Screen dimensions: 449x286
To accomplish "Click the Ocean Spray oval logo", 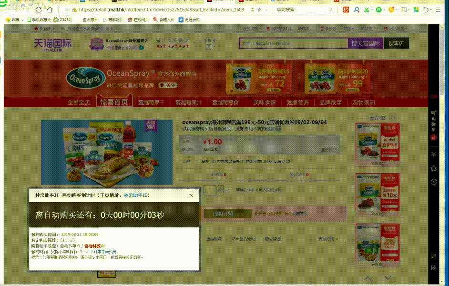I will [x=85, y=78].
